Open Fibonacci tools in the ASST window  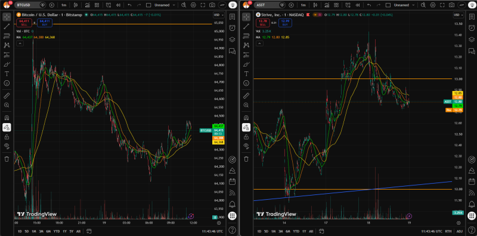(246, 36)
